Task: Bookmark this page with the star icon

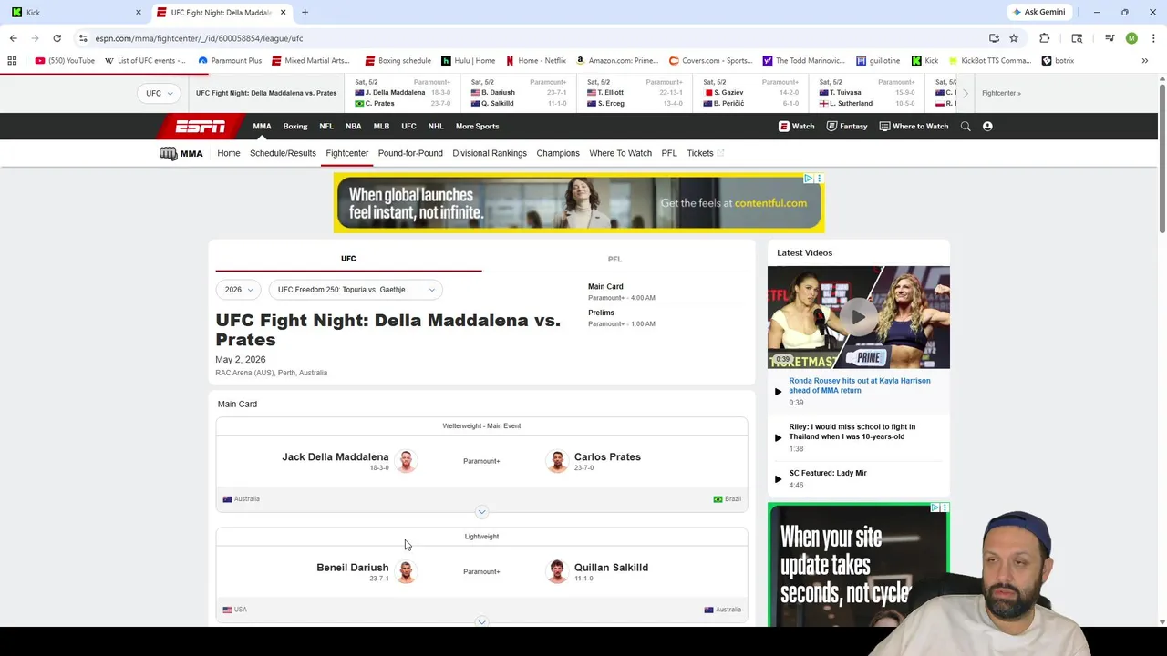Action: point(1014,38)
